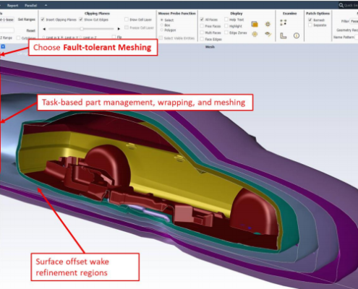The height and width of the screenshot is (289, 358).
Task: Open the Filter dropdown
Action: coord(354,22)
